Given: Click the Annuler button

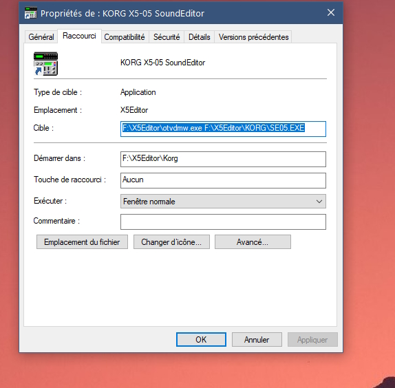Looking at the screenshot, I should tap(257, 340).
